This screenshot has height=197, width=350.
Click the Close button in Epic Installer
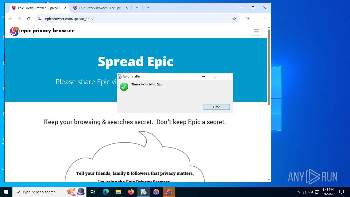click(217, 107)
